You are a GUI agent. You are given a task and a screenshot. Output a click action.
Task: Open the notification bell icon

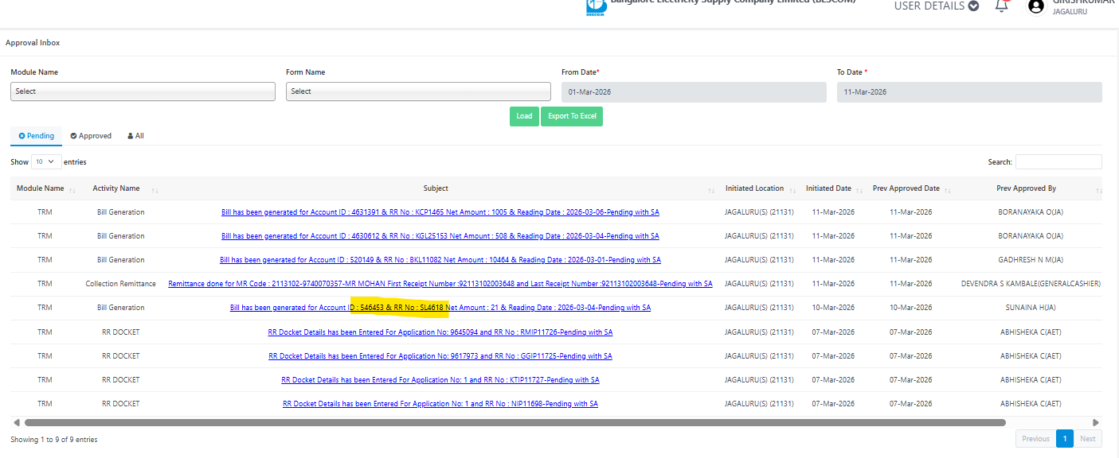pos(1002,6)
